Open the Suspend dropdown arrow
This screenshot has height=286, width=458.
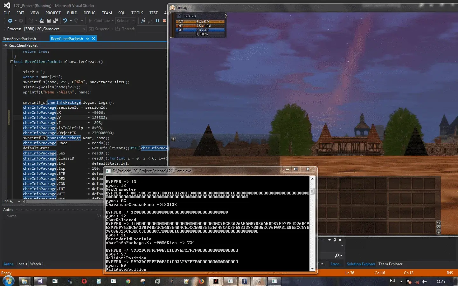pos(112,29)
